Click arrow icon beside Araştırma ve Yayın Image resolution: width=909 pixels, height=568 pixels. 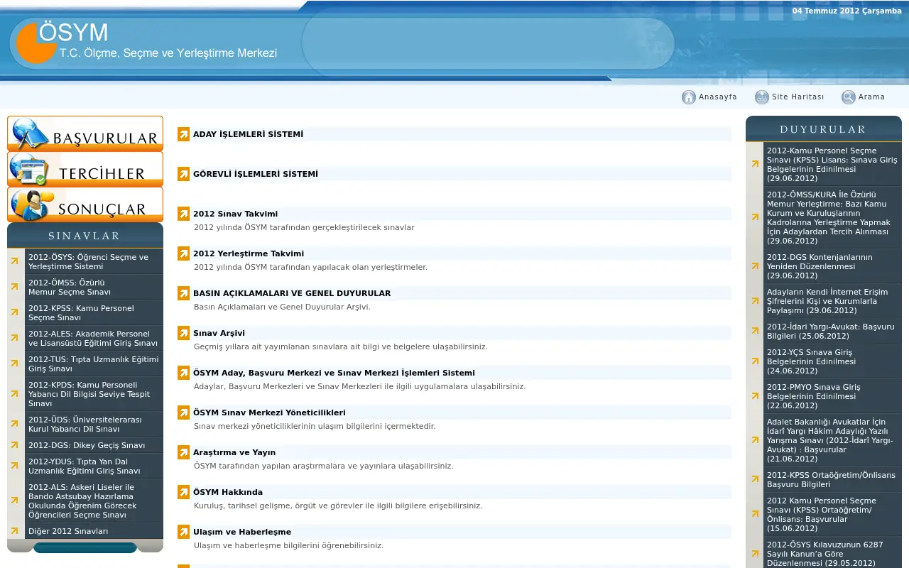[x=184, y=452]
